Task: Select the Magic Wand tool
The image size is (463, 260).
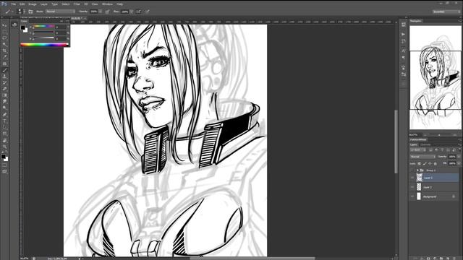Action: 4,45
